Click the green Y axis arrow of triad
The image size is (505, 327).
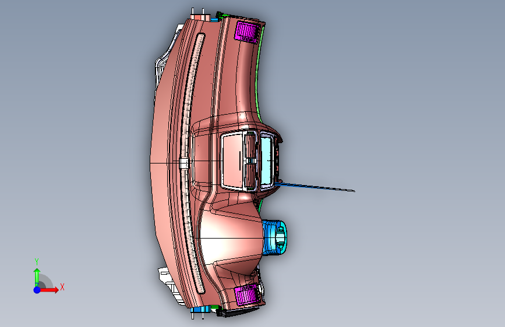[37, 277]
